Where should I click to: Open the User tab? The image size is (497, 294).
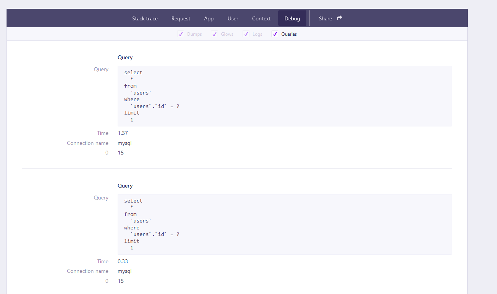pyautogui.click(x=233, y=18)
